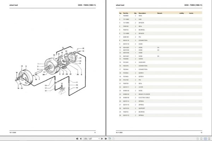Viewport: 212px width, 141px height.
Task: Click the Fig column header
Action: [x=120, y=13]
